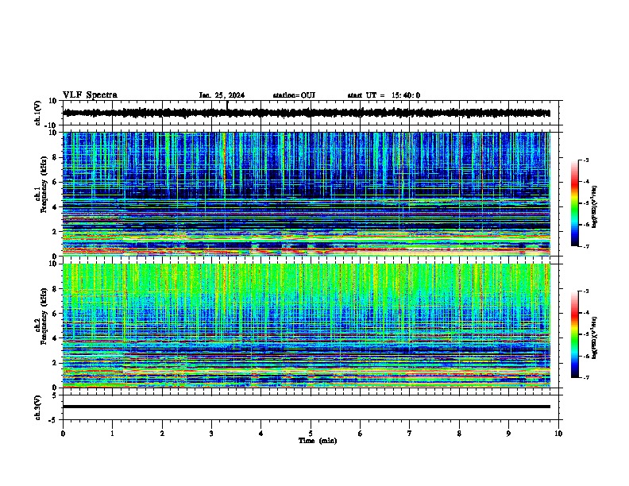Click time axis tick label "2"
Image resolution: width=629 pixels, height=486 pixels.
click(x=162, y=434)
